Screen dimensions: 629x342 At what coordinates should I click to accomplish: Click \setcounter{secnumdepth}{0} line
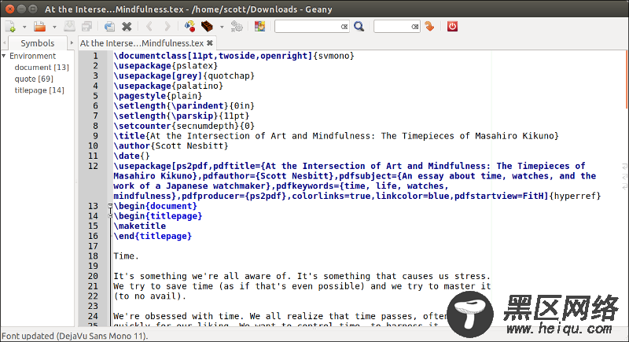pyautogui.click(x=184, y=126)
